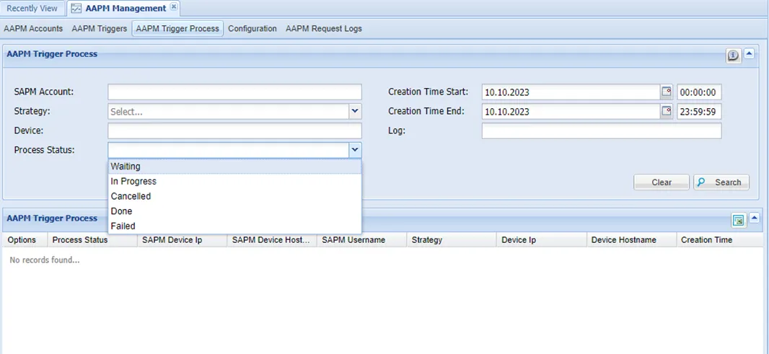Open calendar for Creation Time End
Viewport: 769px width, 354px height.
(666, 111)
